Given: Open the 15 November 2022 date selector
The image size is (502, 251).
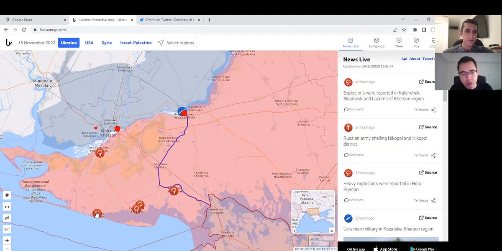Looking at the screenshot, I should (x=37, y=42).
